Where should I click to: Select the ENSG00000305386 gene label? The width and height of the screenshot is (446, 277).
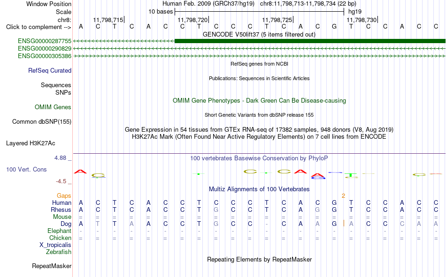point(45,56)
